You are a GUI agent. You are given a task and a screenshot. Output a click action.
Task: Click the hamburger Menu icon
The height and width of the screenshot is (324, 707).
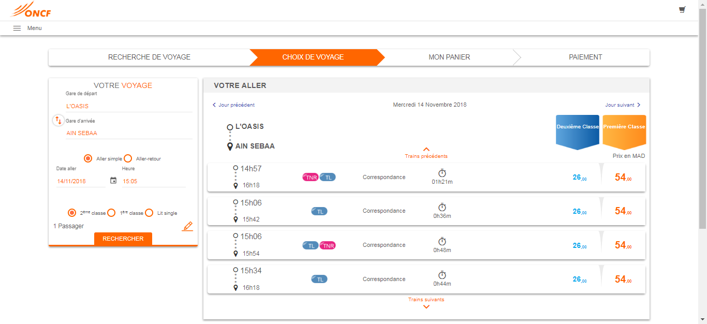17,28
